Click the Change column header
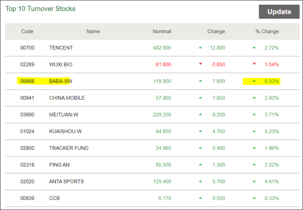Viewport: 303px width, 210px height. pos(216,31)
